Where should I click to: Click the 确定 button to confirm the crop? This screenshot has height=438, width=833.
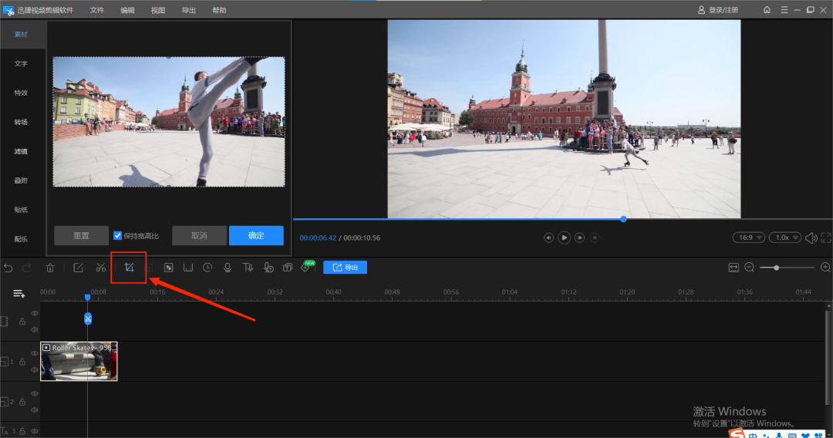tap(256, 236)
